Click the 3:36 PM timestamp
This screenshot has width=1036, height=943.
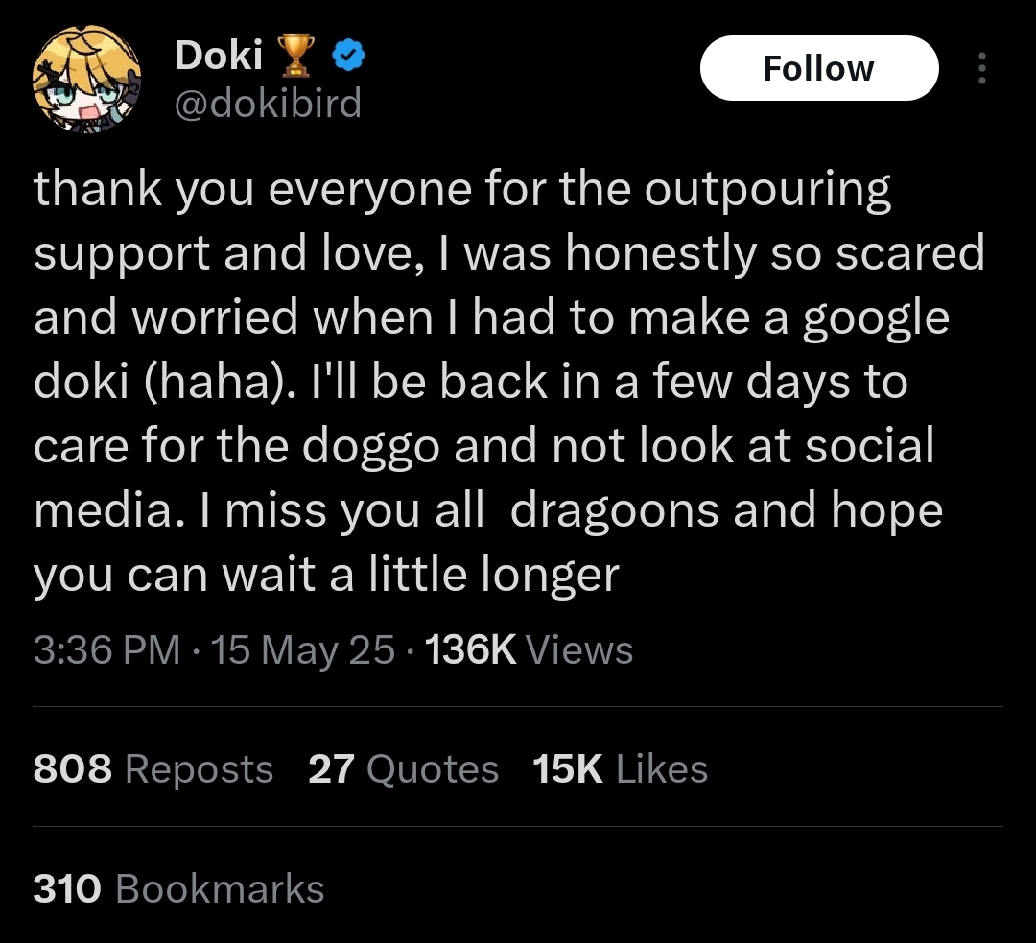106,650
